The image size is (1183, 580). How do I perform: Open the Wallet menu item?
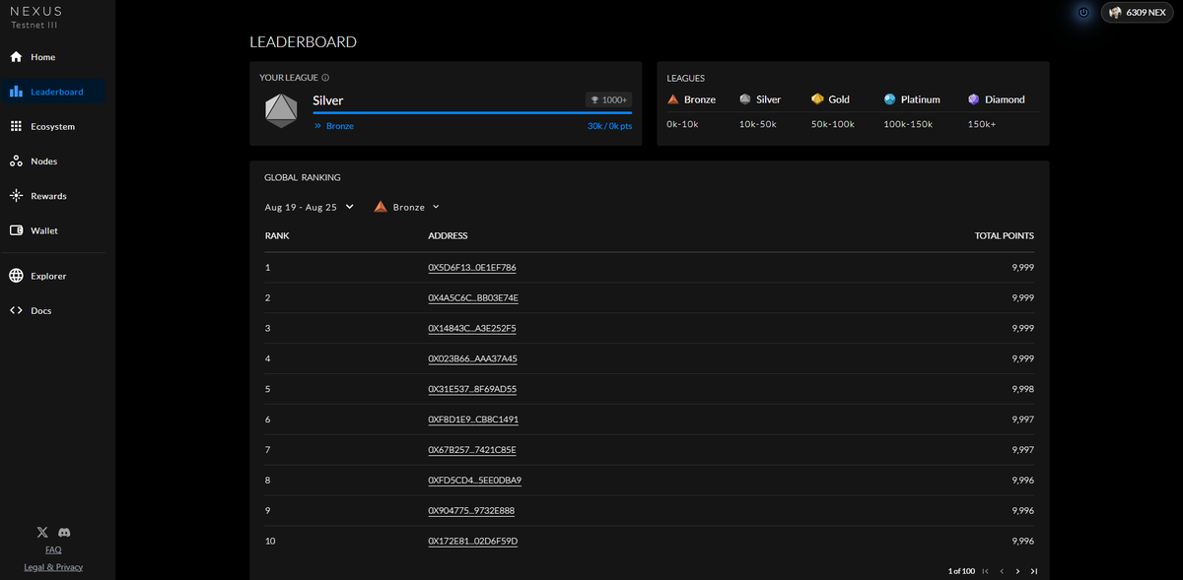point(53,230)
